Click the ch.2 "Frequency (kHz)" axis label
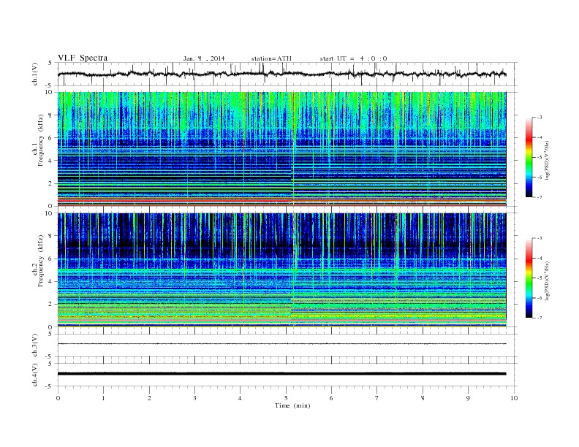 (x=41, y=261)
